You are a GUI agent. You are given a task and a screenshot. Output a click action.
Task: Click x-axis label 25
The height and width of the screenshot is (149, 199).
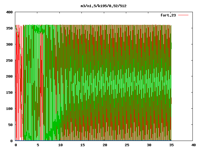click(x=127, y=145)
